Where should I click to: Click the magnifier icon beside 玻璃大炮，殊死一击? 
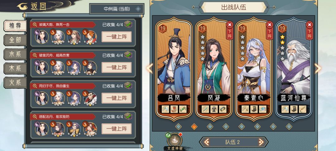pos(35,25)
